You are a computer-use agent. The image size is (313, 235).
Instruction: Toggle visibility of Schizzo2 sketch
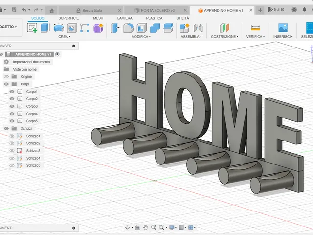[x=12, y=143]
